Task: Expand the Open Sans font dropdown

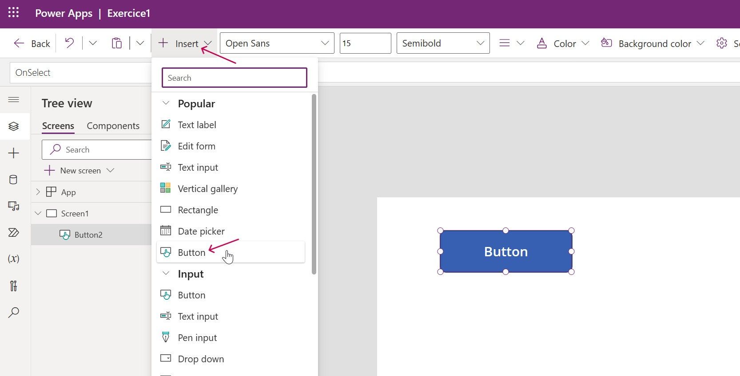Action: pos(277,43)
